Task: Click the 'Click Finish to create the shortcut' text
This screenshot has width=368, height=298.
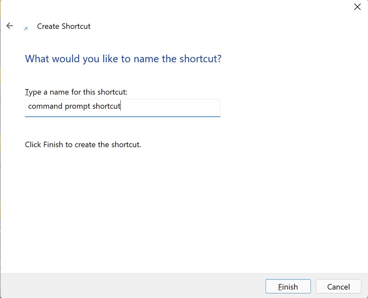Action: (83, 144)
